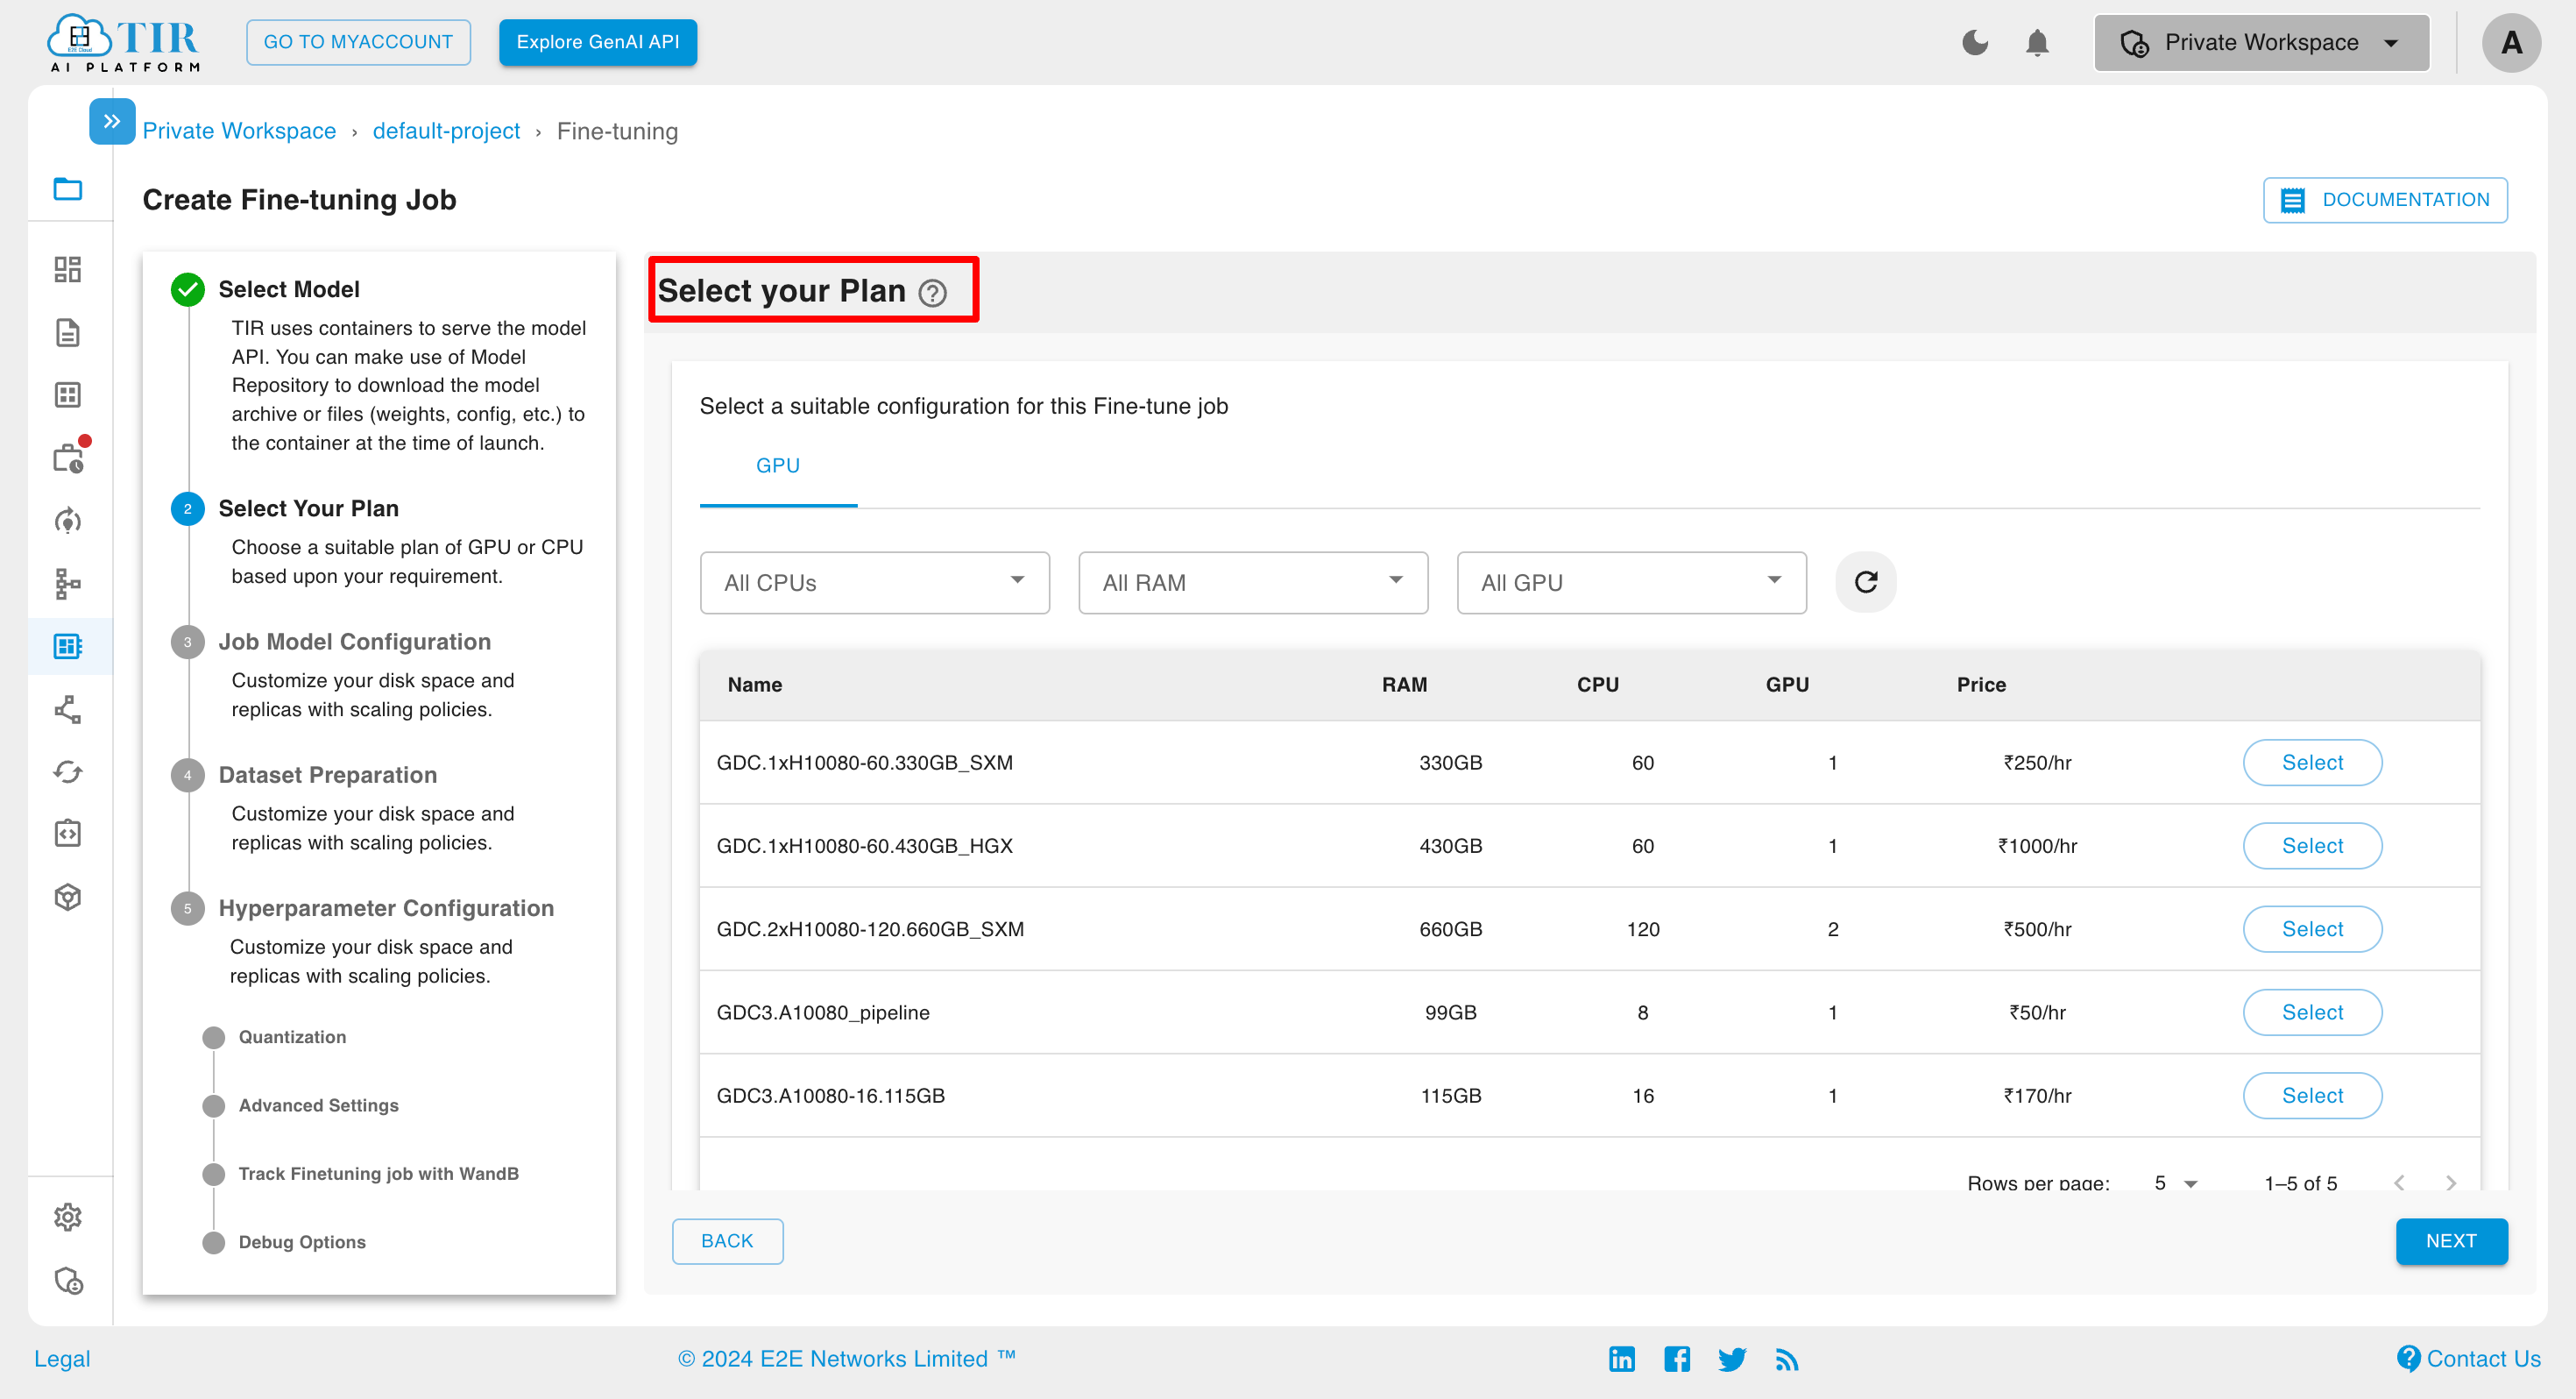Open the document page icon in the sidebar
Viewport: 2576px width, 1399px height.
pyautogui.click(x=68, y=332)
